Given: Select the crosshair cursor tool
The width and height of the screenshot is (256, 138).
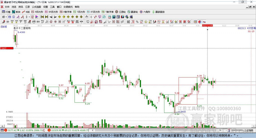Looking at the screenshot, I should pos(91,17).
